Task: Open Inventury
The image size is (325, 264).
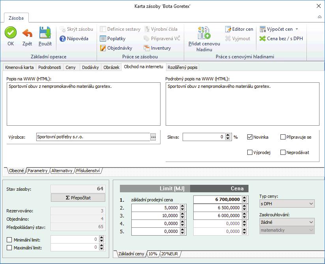Action: coord(157,48)
